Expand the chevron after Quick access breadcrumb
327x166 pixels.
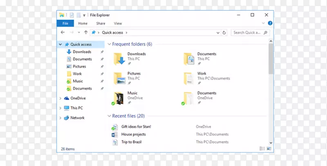point(126,33)
